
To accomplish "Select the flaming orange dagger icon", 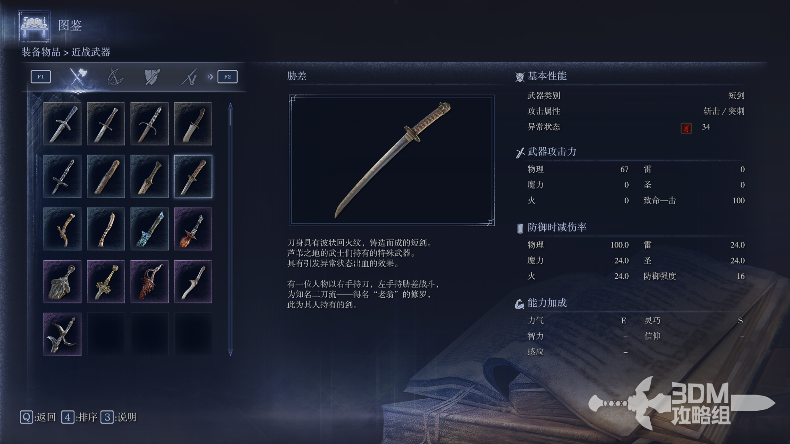I will pyautogui.click(x=193, y=229).
